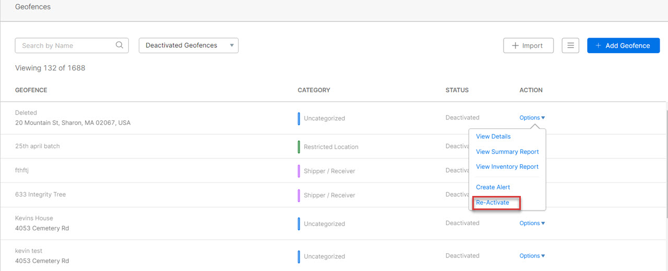Select Create Alert in the menu
This screenshot has width=668, height=271.
[x=493, y=187]
